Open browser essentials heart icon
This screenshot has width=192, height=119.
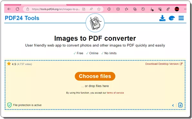point(160,9)
